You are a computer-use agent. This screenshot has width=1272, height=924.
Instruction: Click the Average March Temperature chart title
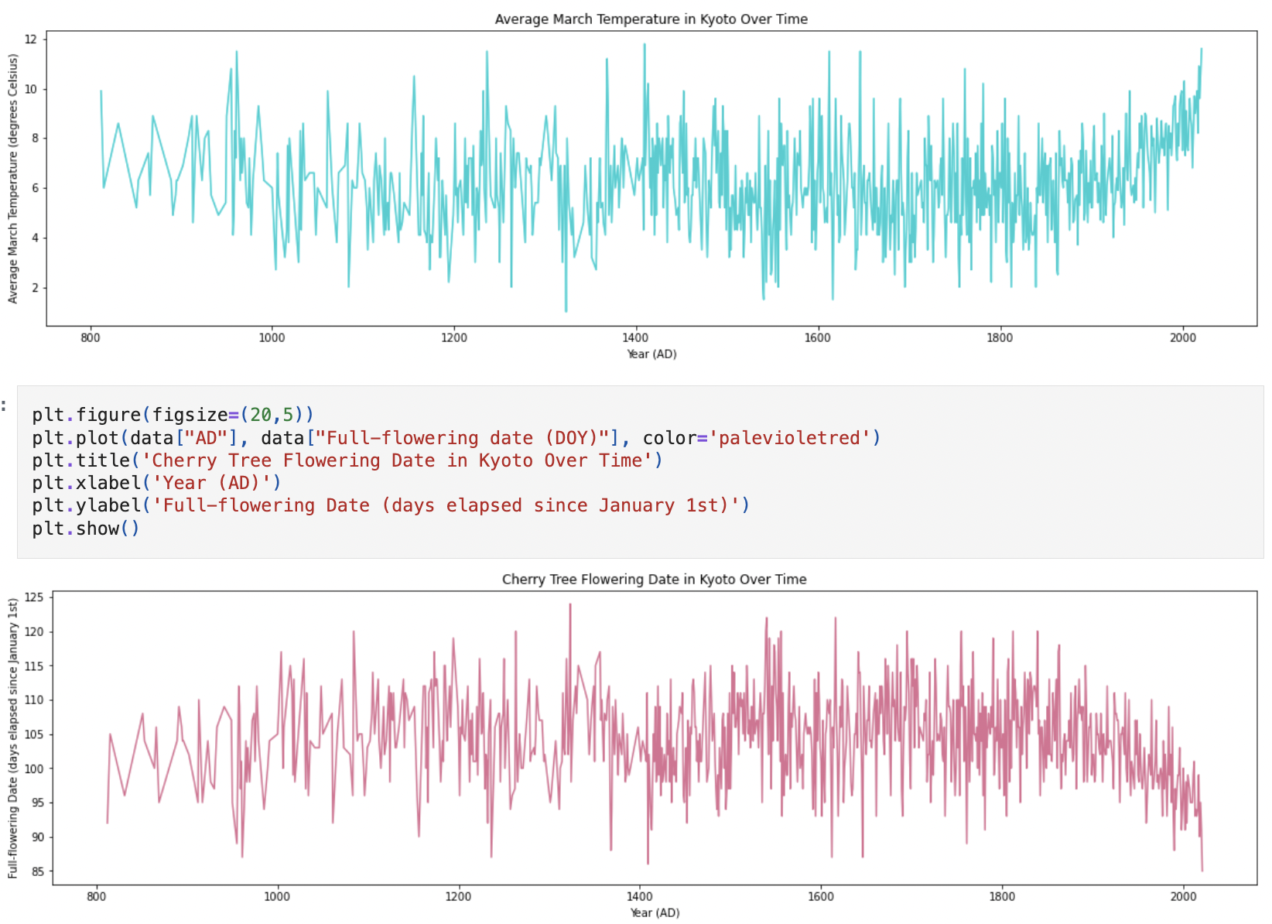click(651, 19)
